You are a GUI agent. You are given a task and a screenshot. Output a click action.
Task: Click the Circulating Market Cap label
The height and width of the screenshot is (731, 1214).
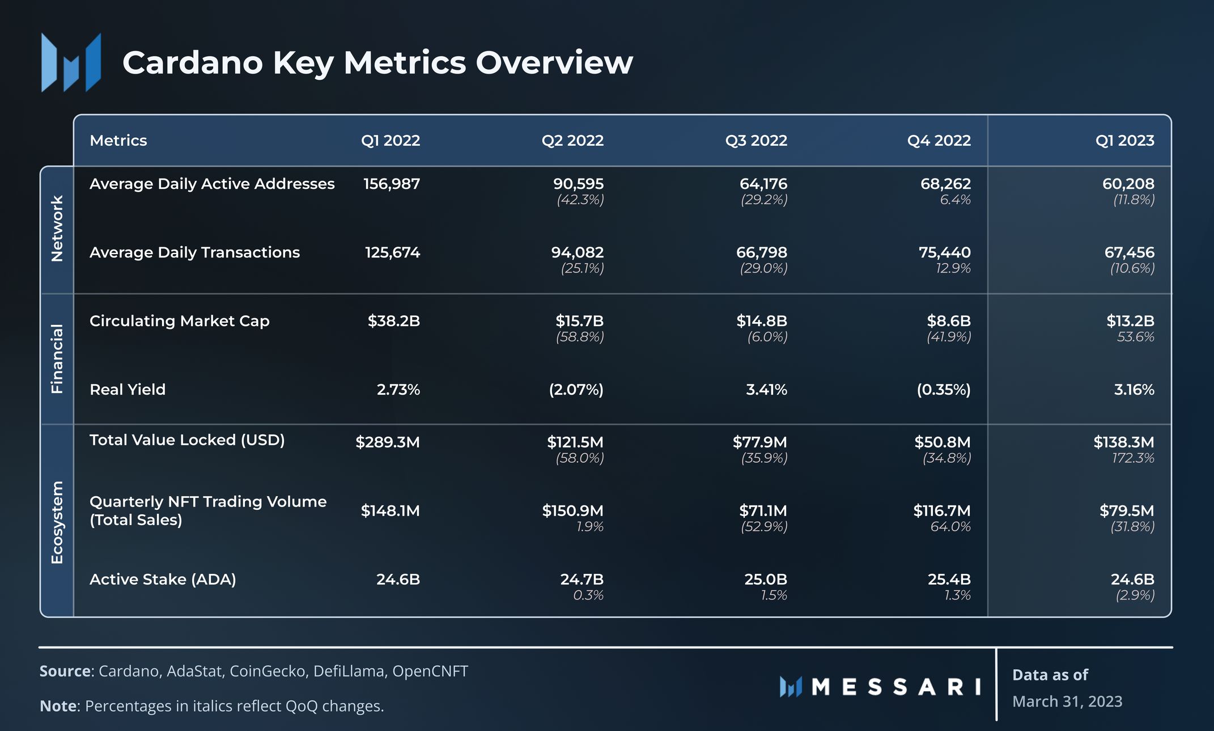coord(179,321)
